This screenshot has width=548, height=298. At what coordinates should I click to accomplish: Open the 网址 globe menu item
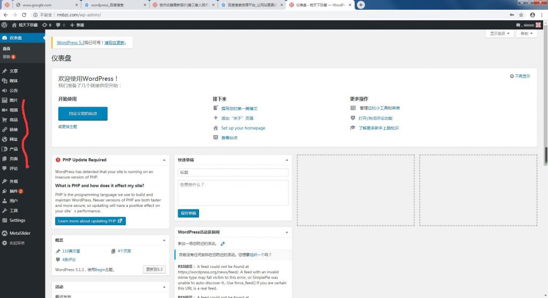[22, 139]
